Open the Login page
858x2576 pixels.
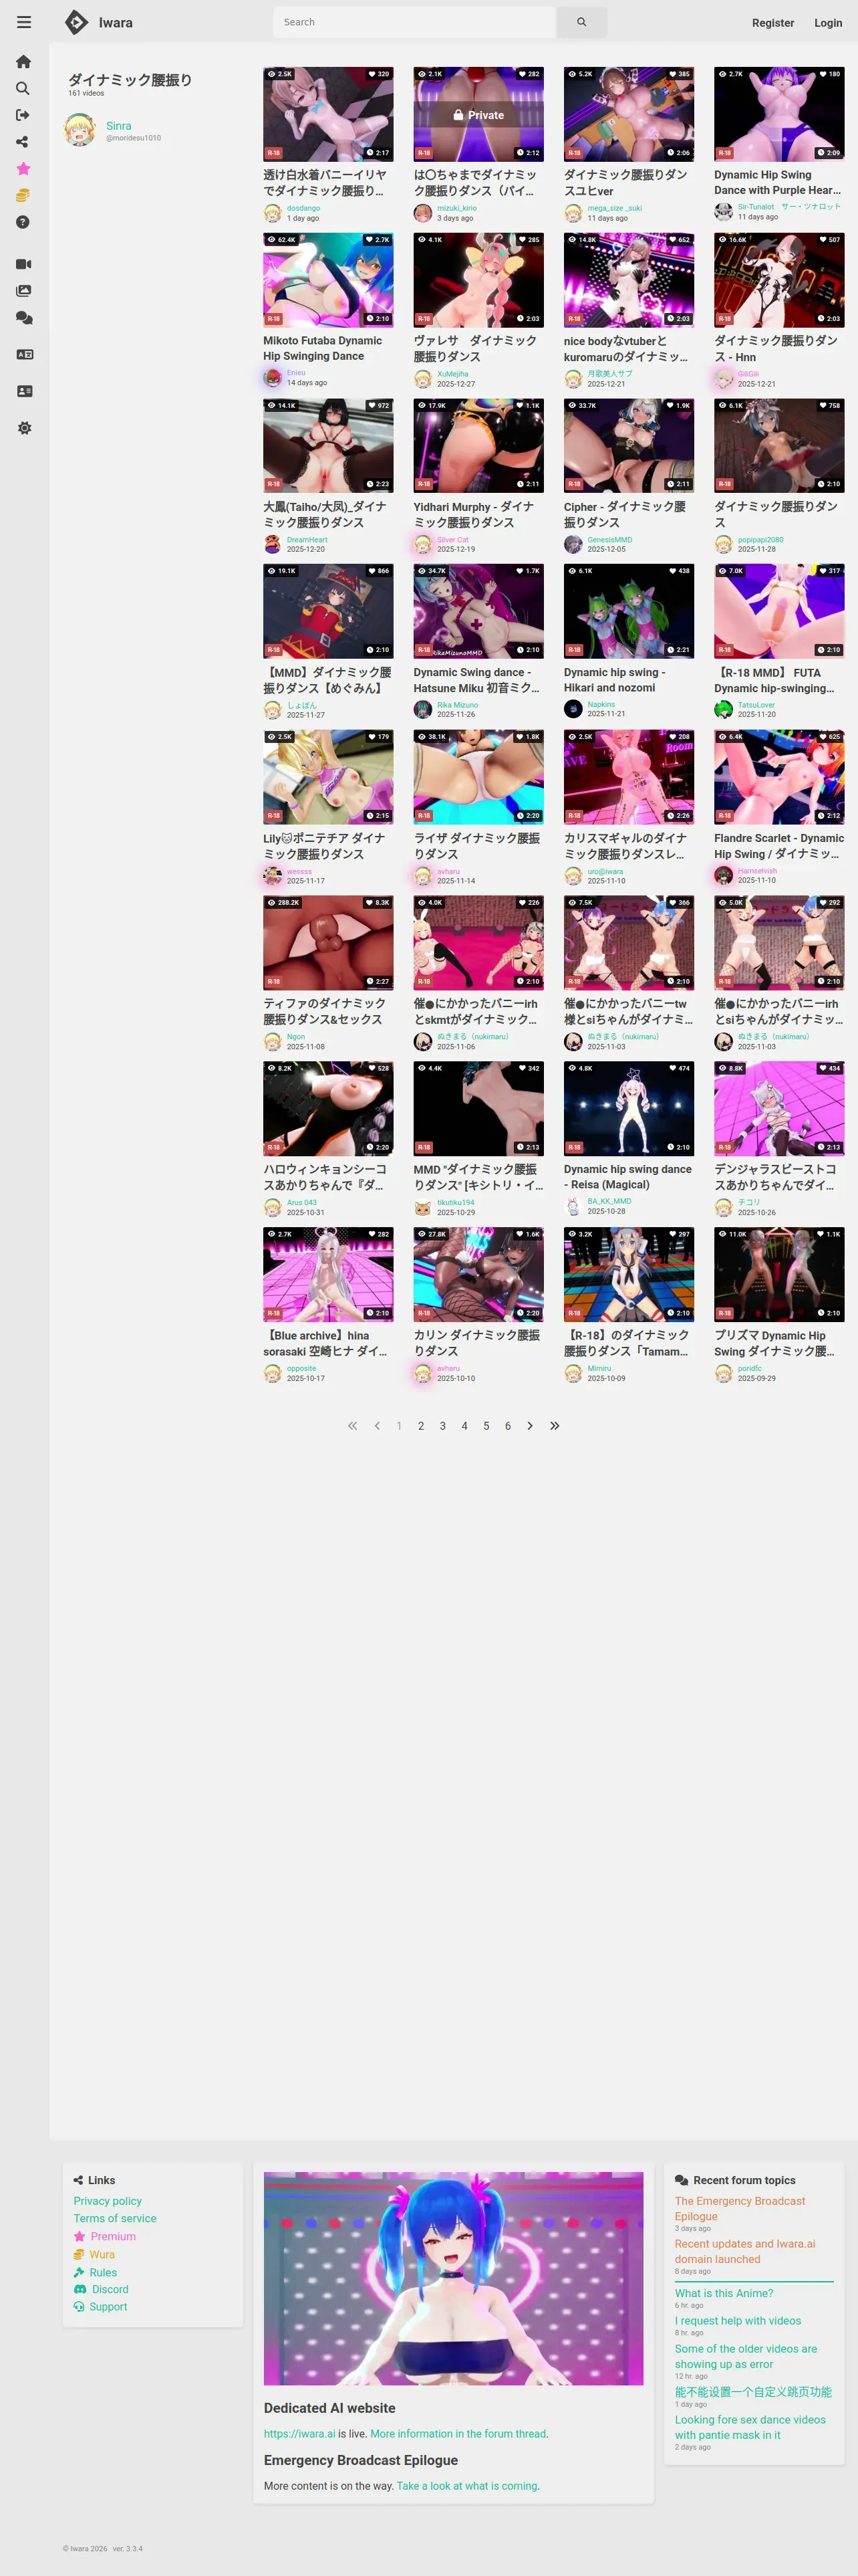pyautogui.click(x=827, y=23)
